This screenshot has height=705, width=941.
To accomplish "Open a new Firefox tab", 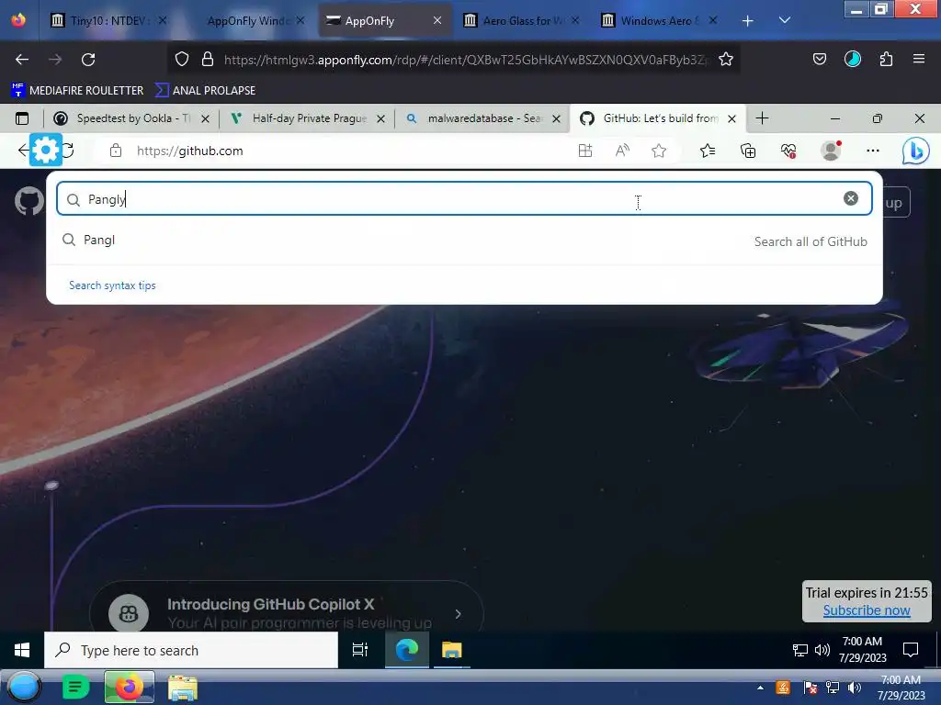I will tap(747, 21).
